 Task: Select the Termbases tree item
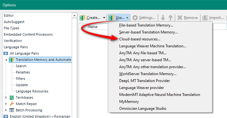tap(24, 97)
